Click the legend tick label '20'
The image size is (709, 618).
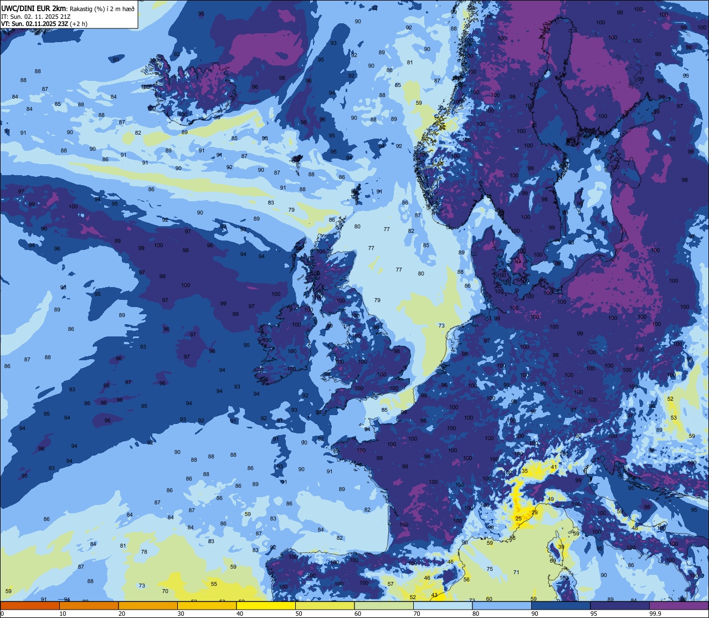[122, 614]
